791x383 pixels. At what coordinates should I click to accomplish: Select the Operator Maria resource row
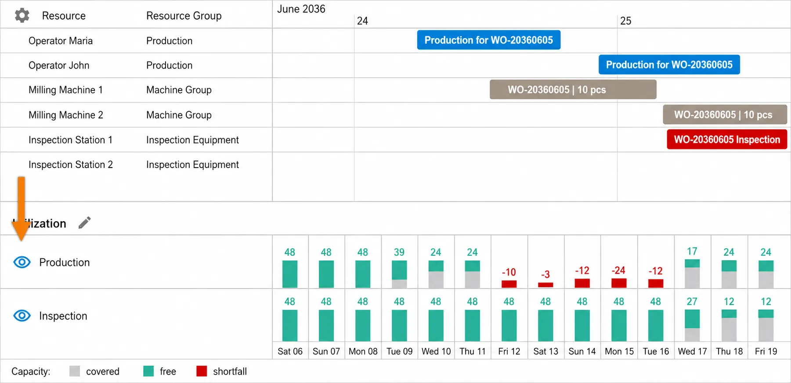136,41
